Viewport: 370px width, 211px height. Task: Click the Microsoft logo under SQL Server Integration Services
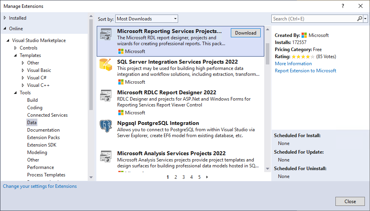click(x=121, y=82)
